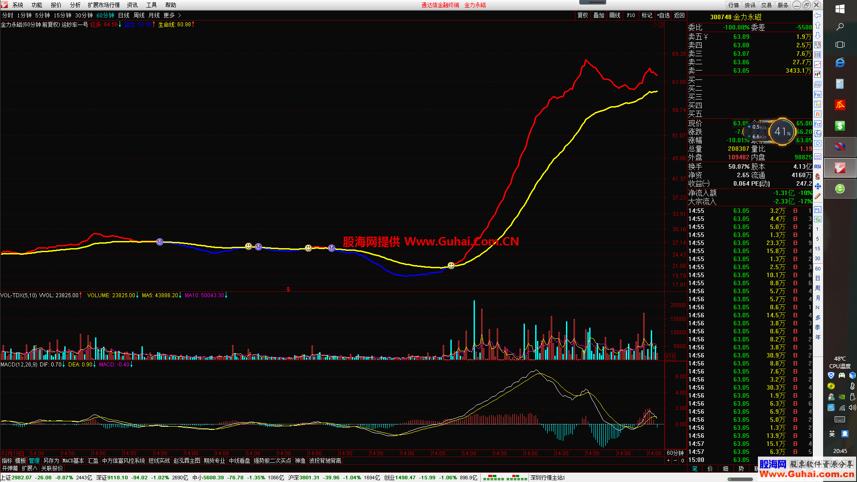This screenshot has width=857, height=482.
Task: Select the 模板 bottom tab
Action: pyautogui.click(x=21, y=461)
